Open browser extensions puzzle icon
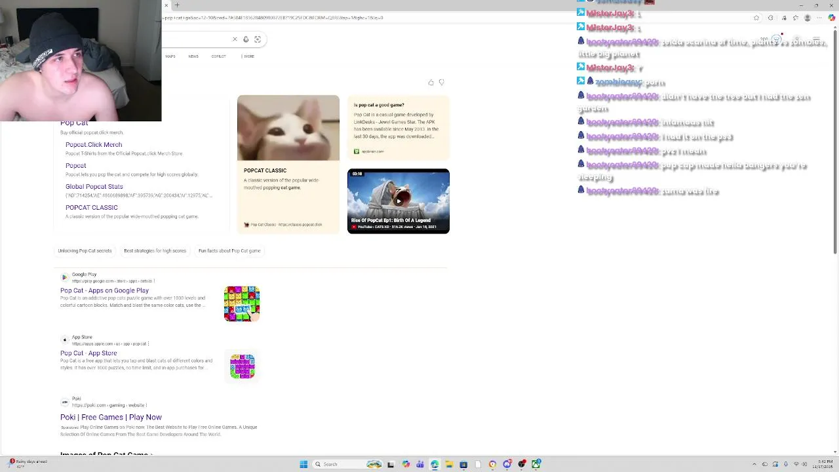839x472 pixels. 770,18
